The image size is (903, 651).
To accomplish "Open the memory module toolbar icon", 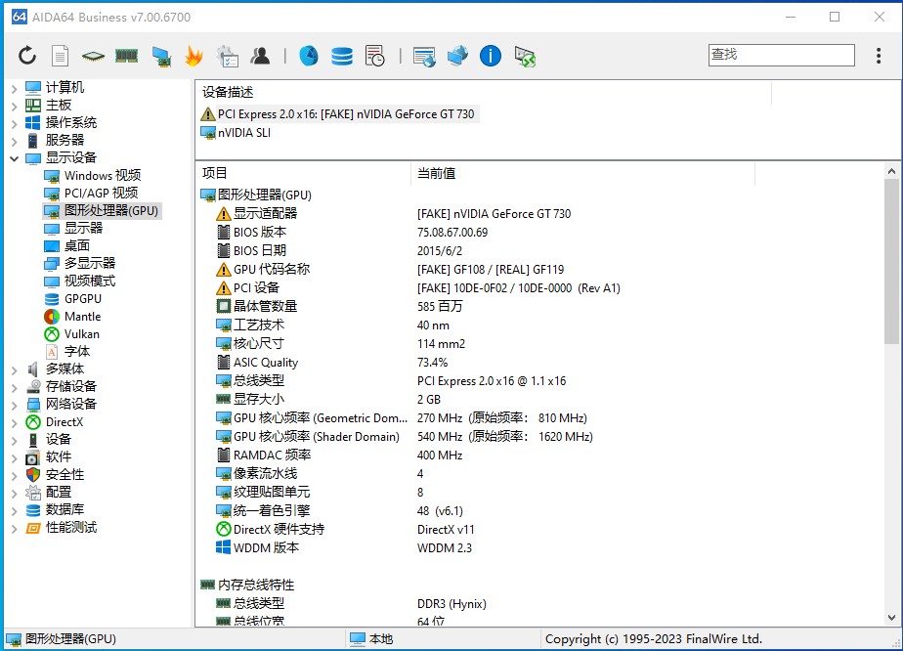I will pos(127,56).
